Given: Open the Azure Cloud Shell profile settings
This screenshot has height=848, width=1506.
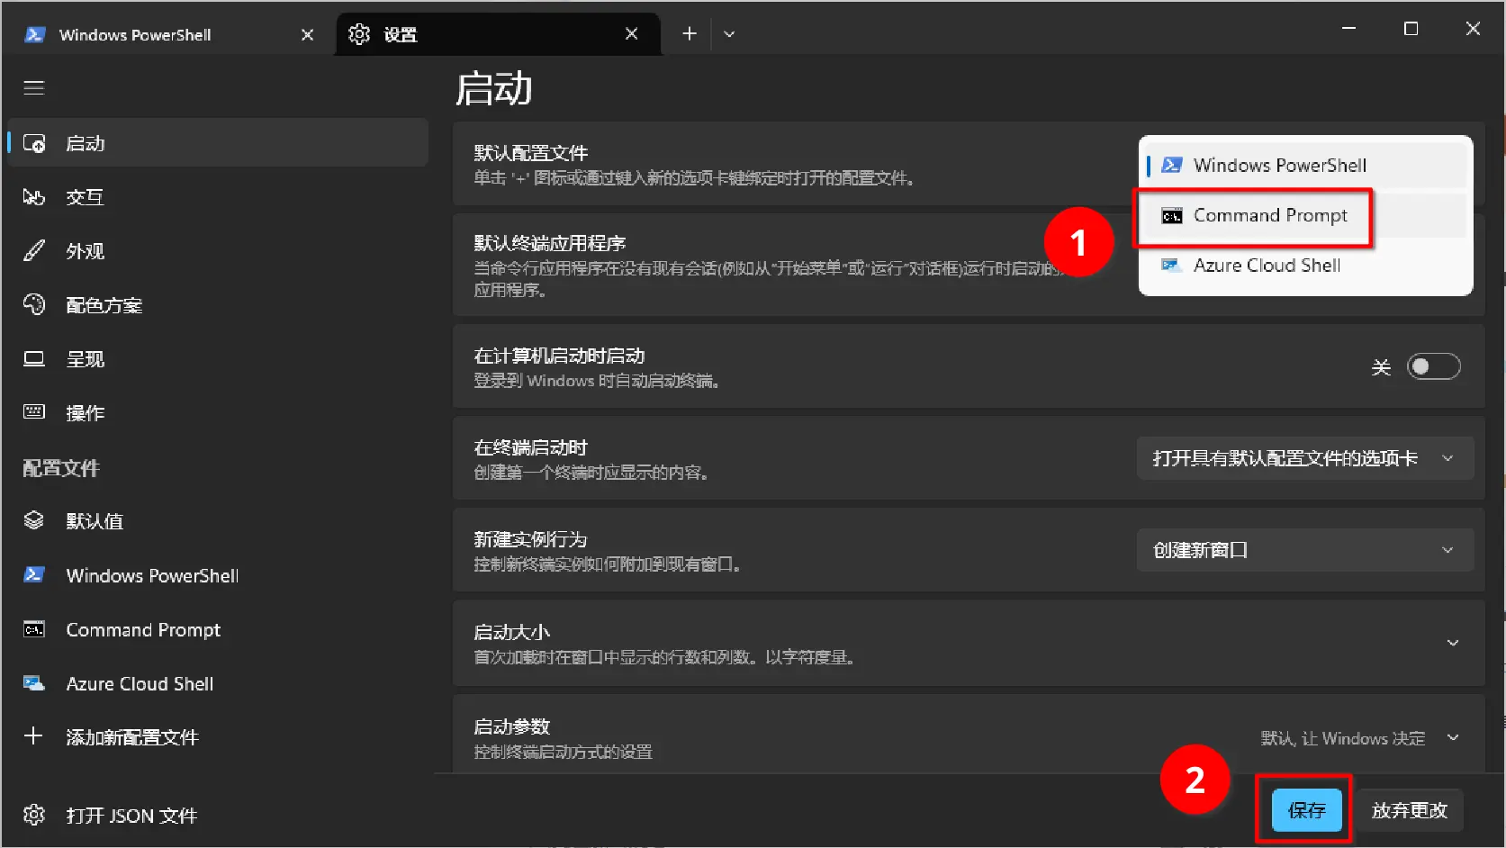Looking at the screenshot, I should 218,683.
